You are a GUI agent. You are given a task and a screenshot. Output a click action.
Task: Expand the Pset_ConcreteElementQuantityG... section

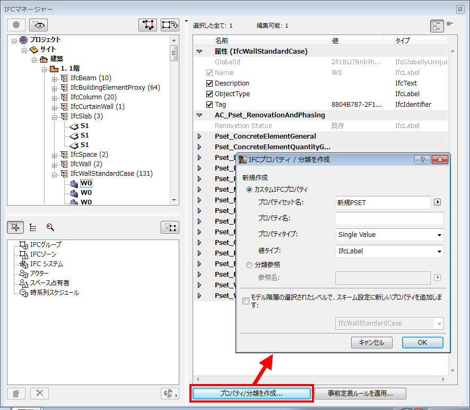point(199,147)
